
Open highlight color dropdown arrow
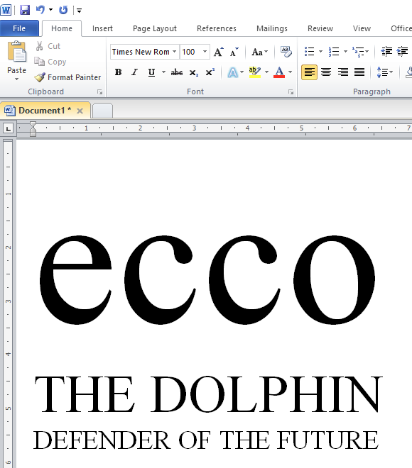pos(266,72)
